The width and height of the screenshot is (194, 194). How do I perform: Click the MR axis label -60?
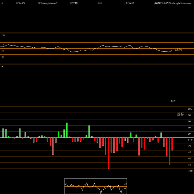[x=189, y=159]
